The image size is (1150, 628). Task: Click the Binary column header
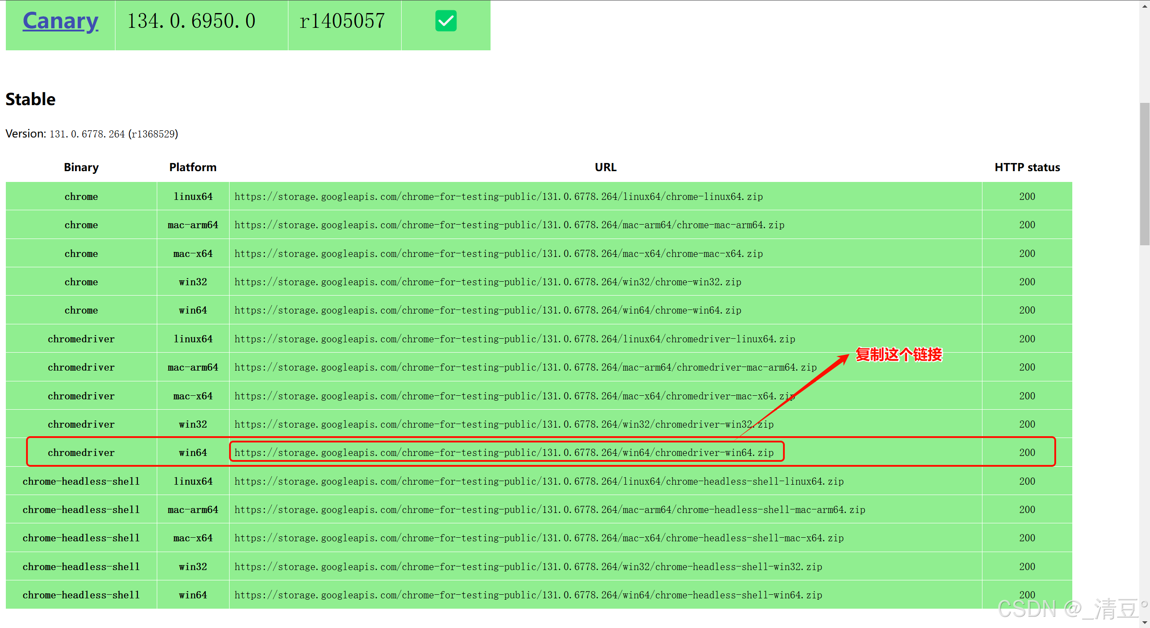81,167
